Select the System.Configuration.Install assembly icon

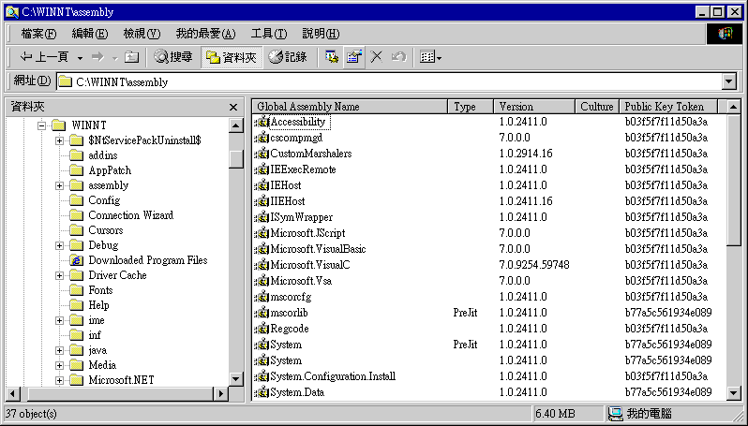tap(262, 377)
